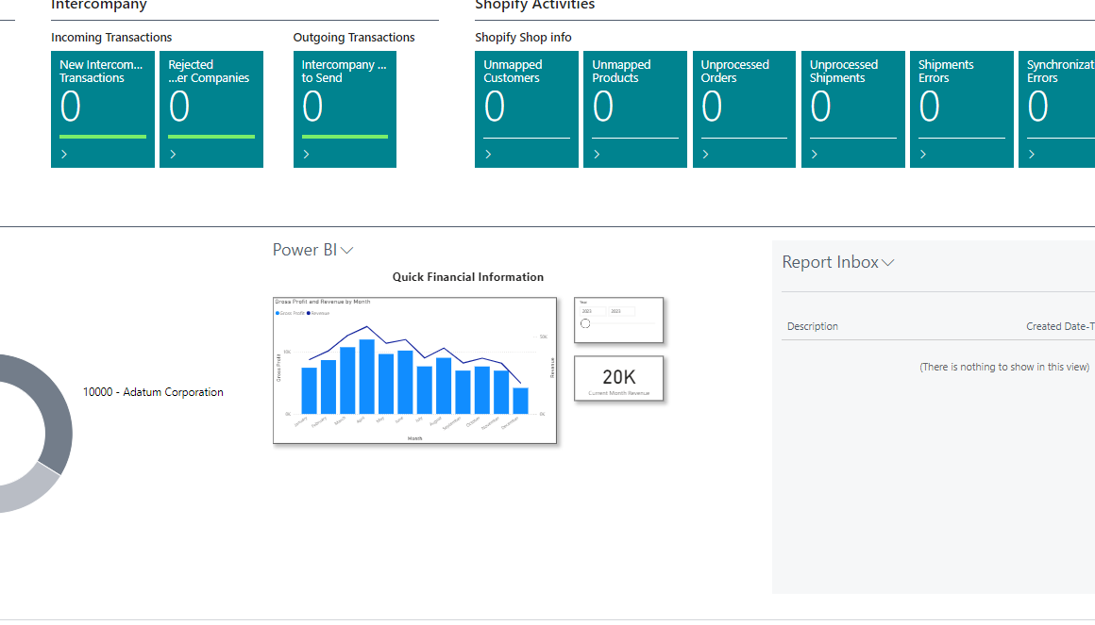This screenshot has height=625, width=1095.
Task: Click the Revenue legend item in the chart
Action: pyautogui.click(x=319, y=313)
